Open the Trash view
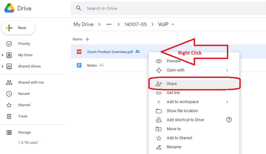266x154 pixels. tap(23, 116)
